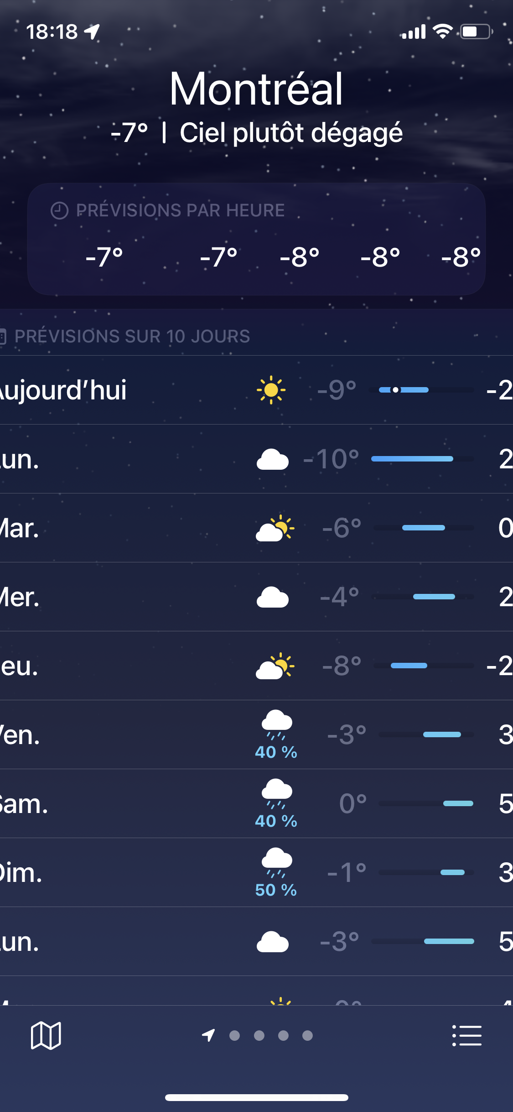Go to the last city page dot
This screenshot has width=513, height=1112.
(x=307, y=1035)
